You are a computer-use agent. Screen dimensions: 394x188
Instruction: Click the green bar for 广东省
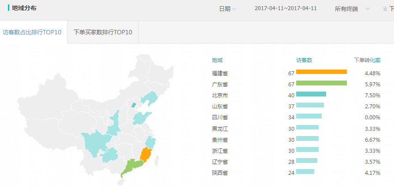[321, 83]
